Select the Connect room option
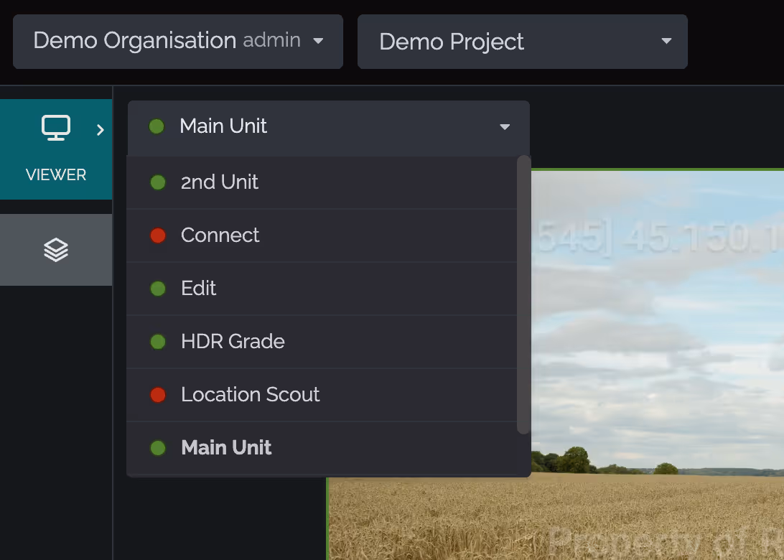784x560 pixels. 322,235
